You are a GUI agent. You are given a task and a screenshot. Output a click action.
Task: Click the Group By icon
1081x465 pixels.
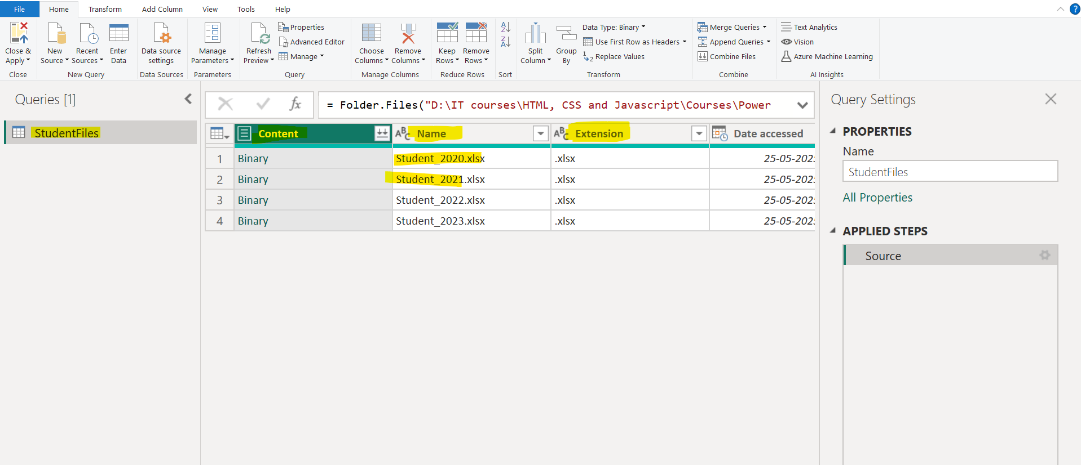click(566, 34)
